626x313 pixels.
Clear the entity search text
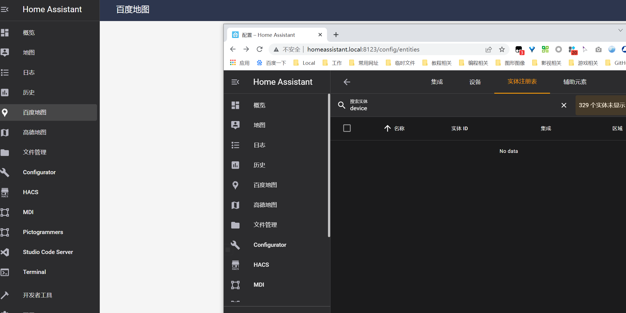click(x=564, y=105)
